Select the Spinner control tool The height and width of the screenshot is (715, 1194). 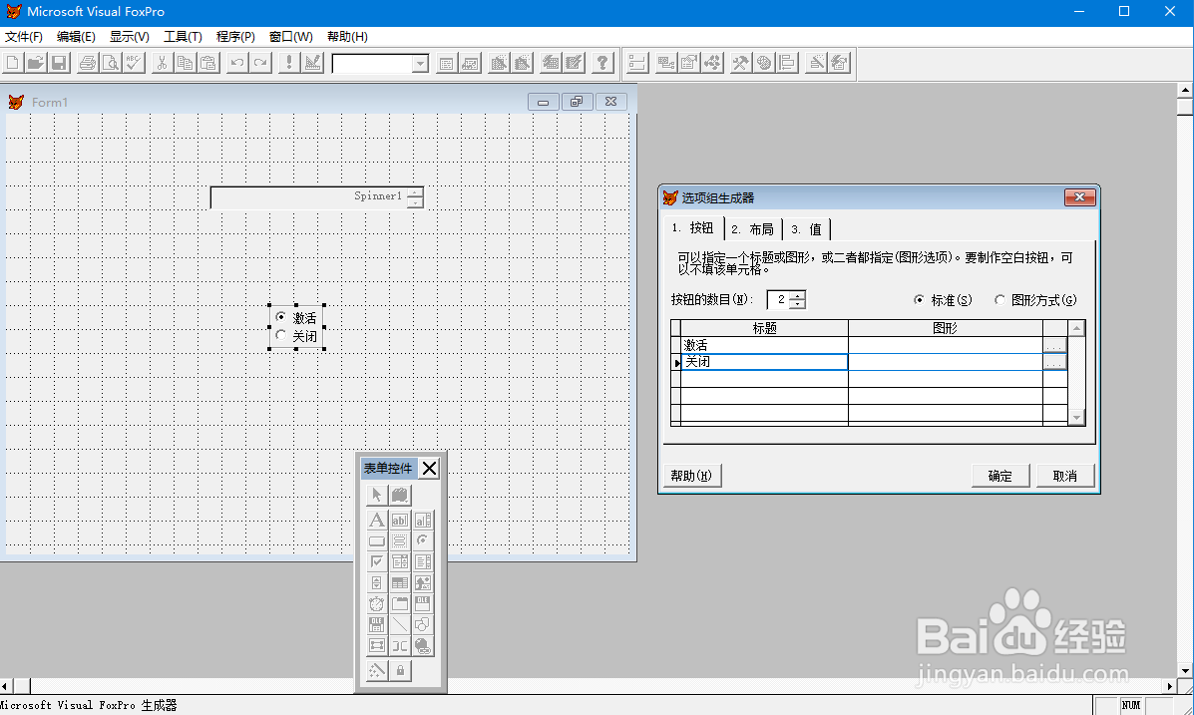coord(376,583)
